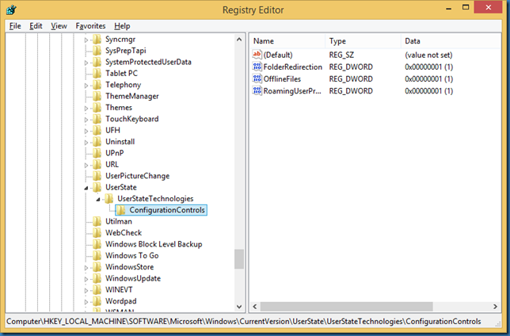Select the WindowsUpdate key
This screenshot has height=336, width=510.
point(133,279)
